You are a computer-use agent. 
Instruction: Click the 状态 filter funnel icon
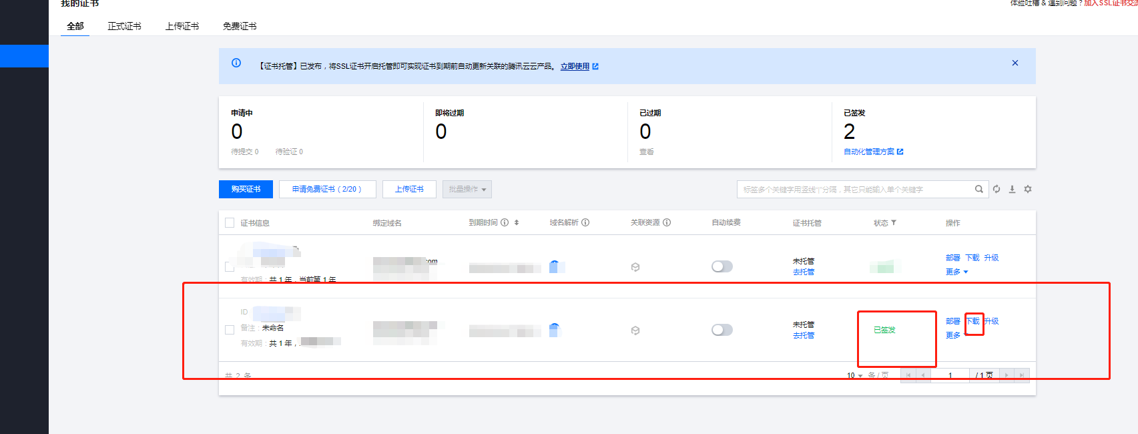(894, 222)
